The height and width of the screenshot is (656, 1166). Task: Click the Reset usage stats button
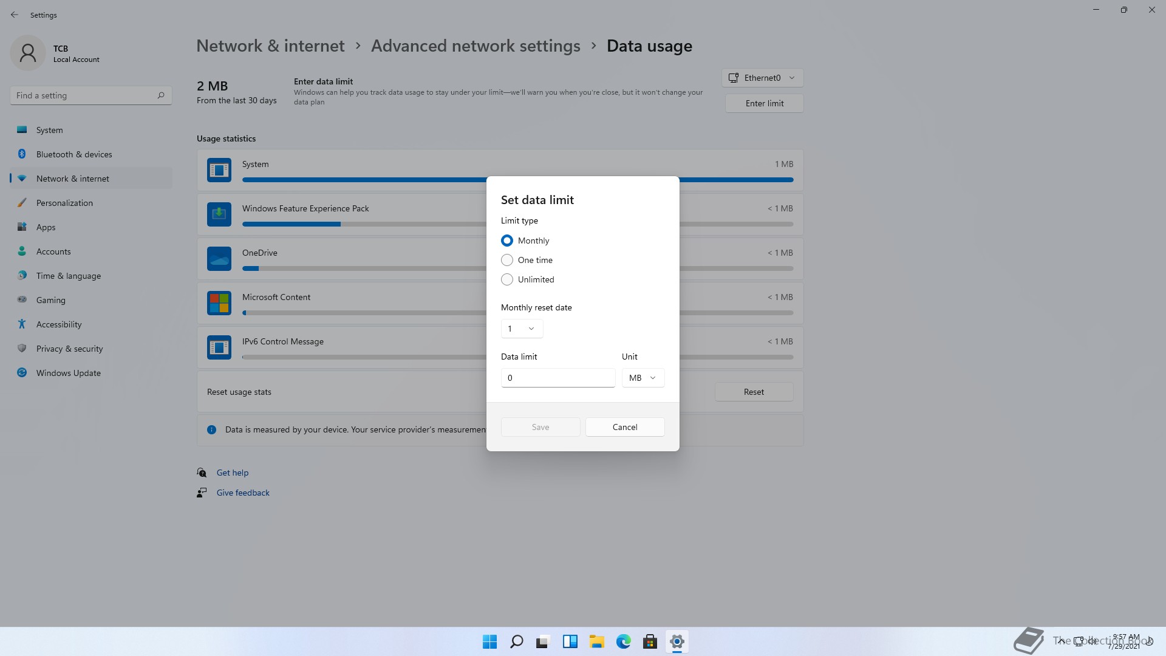[x=754, y=392]
